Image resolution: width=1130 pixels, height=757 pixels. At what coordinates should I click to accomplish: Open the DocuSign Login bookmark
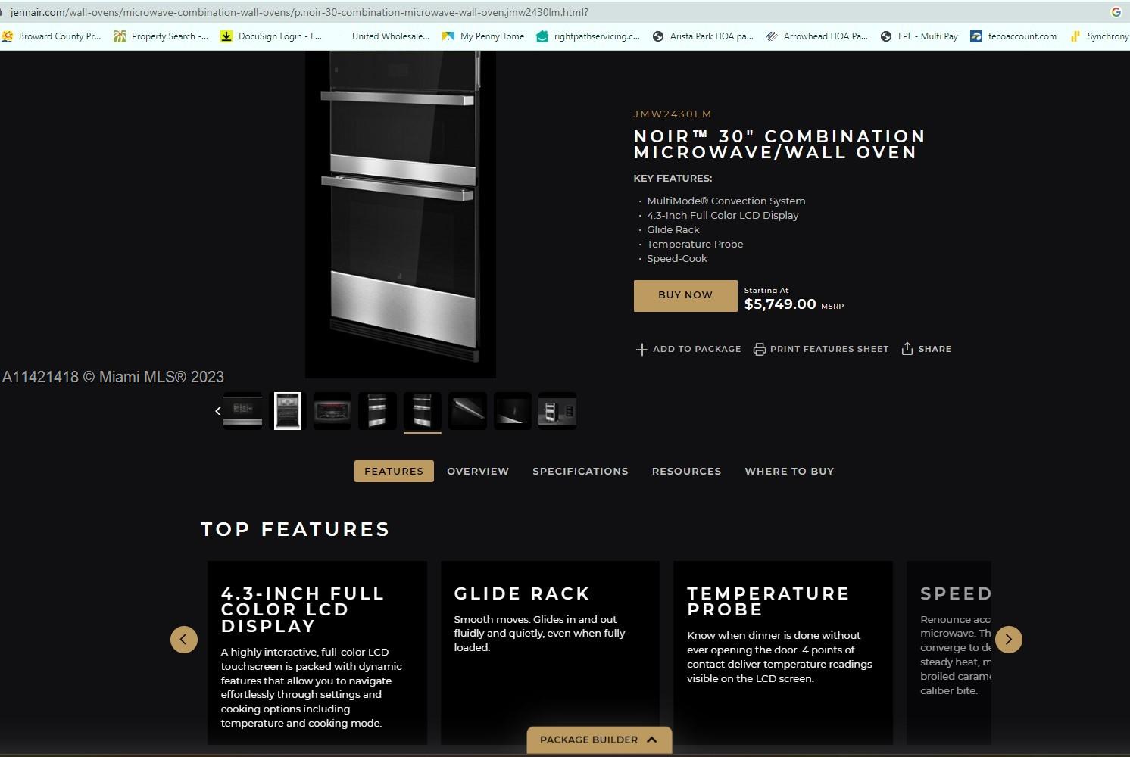click(x=271, y=36)
